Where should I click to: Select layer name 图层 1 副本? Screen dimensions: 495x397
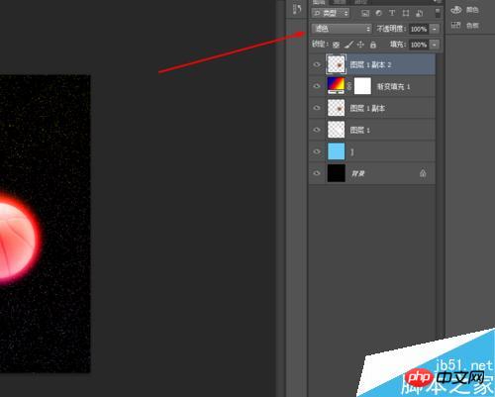click(x=367, y=108)
